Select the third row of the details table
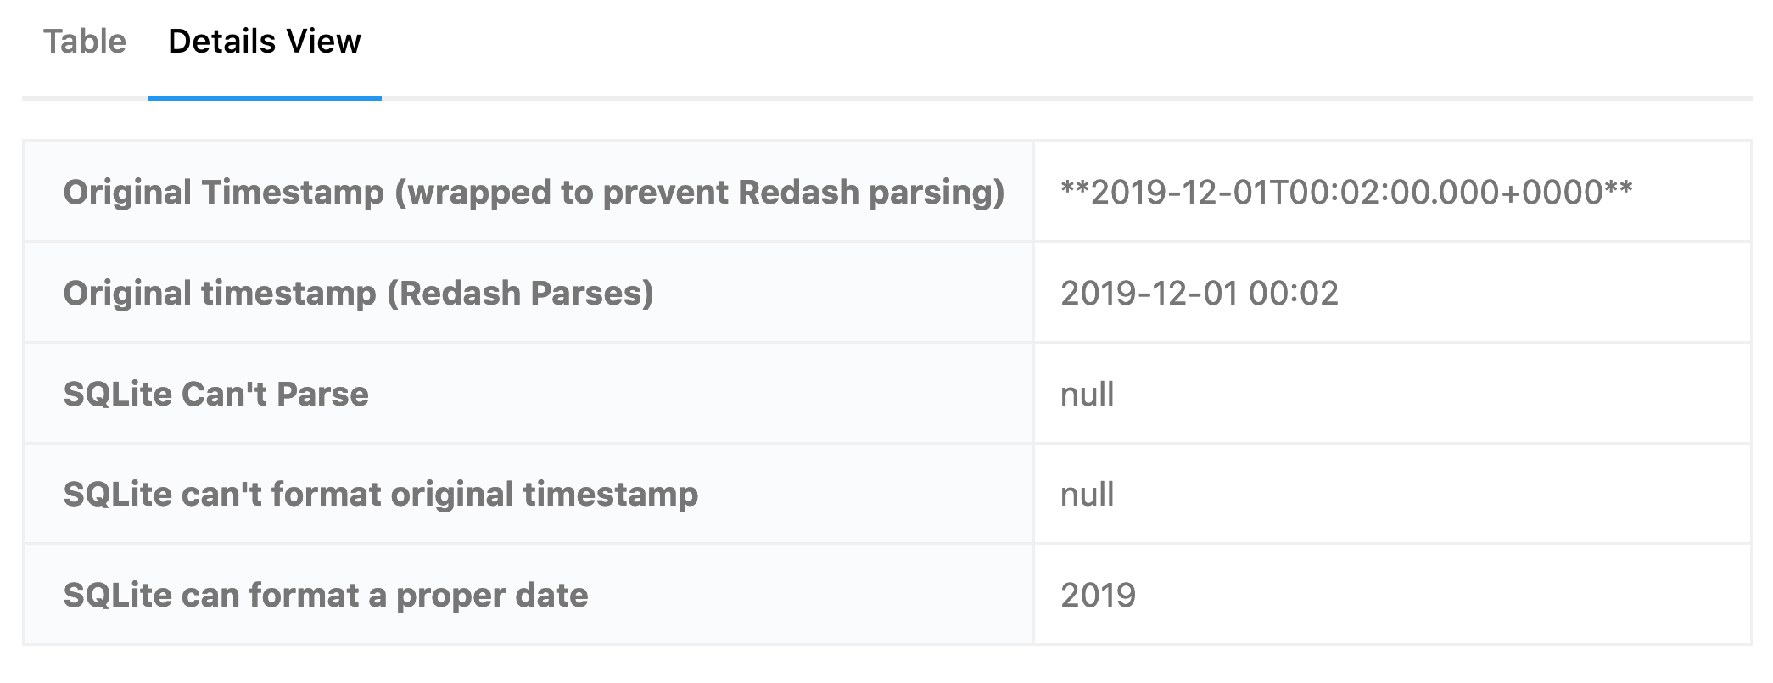Image resolution: width=1773 pixels, height=683 pixels. coord(886,394)
